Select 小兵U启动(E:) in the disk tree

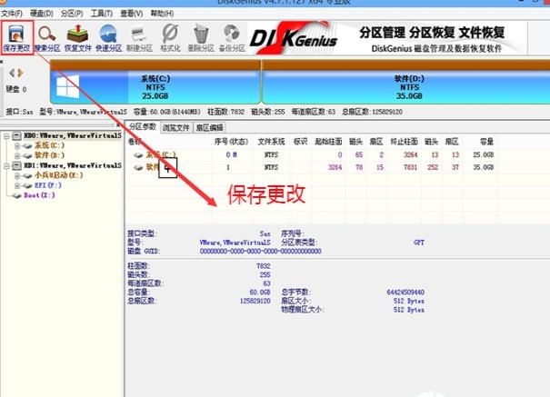tap(58, 175)
